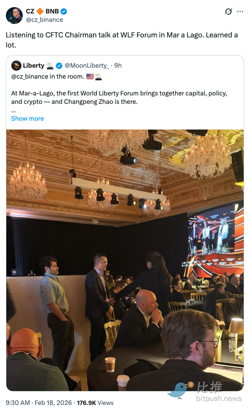
Task: Click the blue verified badge next to BNB
Action: coord(64,11)
